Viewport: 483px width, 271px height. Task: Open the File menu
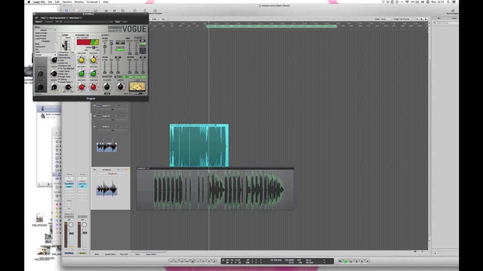point(50,2)
